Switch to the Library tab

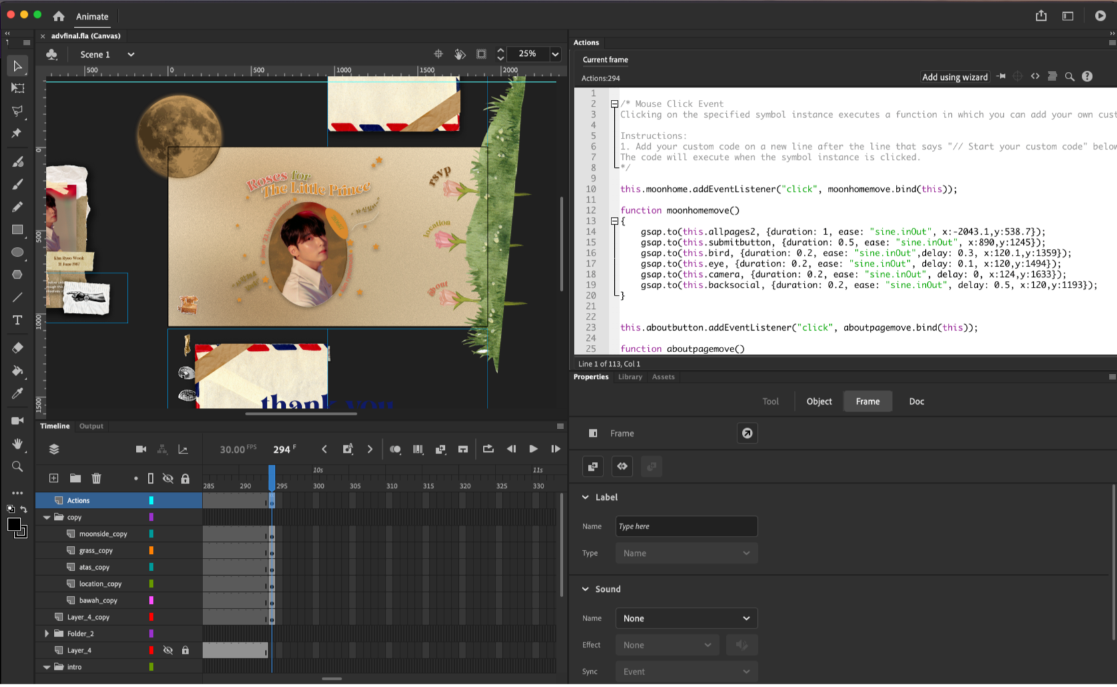629,377
